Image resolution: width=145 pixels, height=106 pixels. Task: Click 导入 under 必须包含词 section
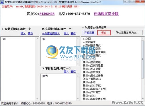[66, 34]
